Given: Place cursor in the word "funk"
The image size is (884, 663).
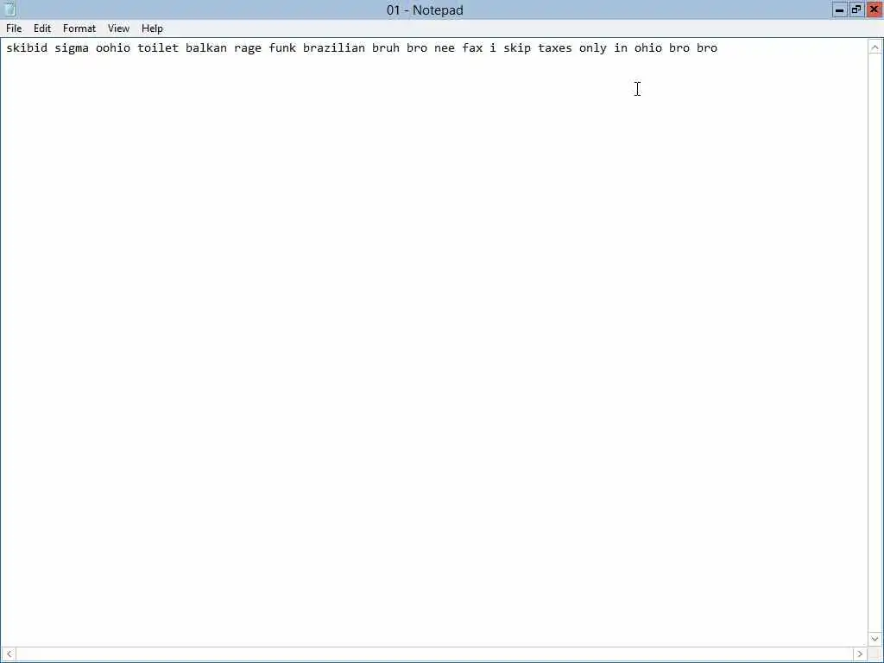Looking at the screenshot, I should click(282, 48).
